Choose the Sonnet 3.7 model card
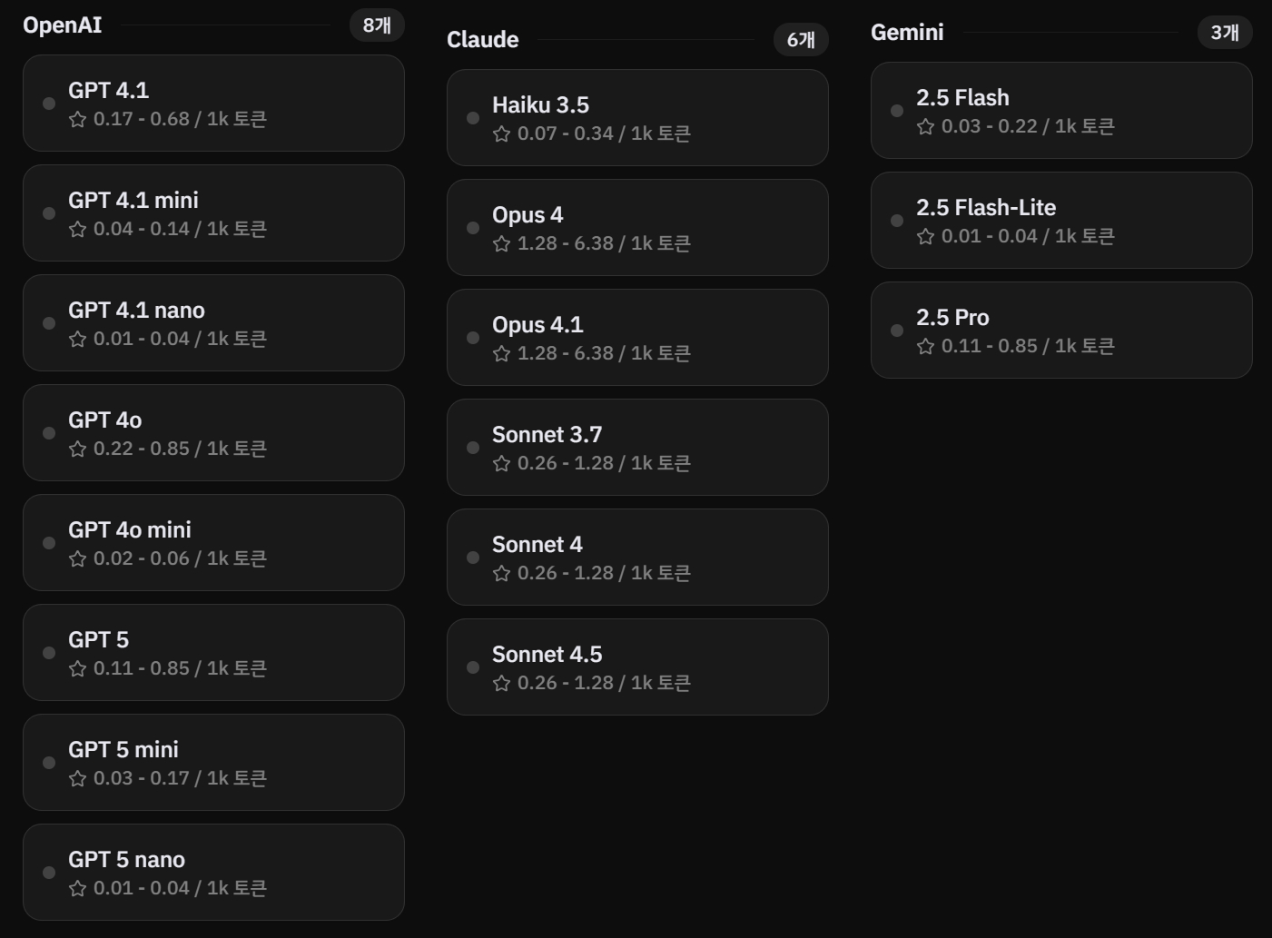The image size is (1272, 938). 637,448
